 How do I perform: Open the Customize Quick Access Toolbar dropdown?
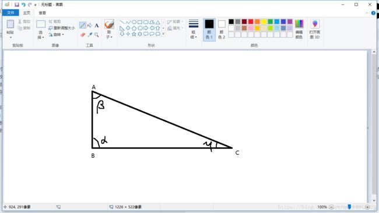click(x=36, y=5)
